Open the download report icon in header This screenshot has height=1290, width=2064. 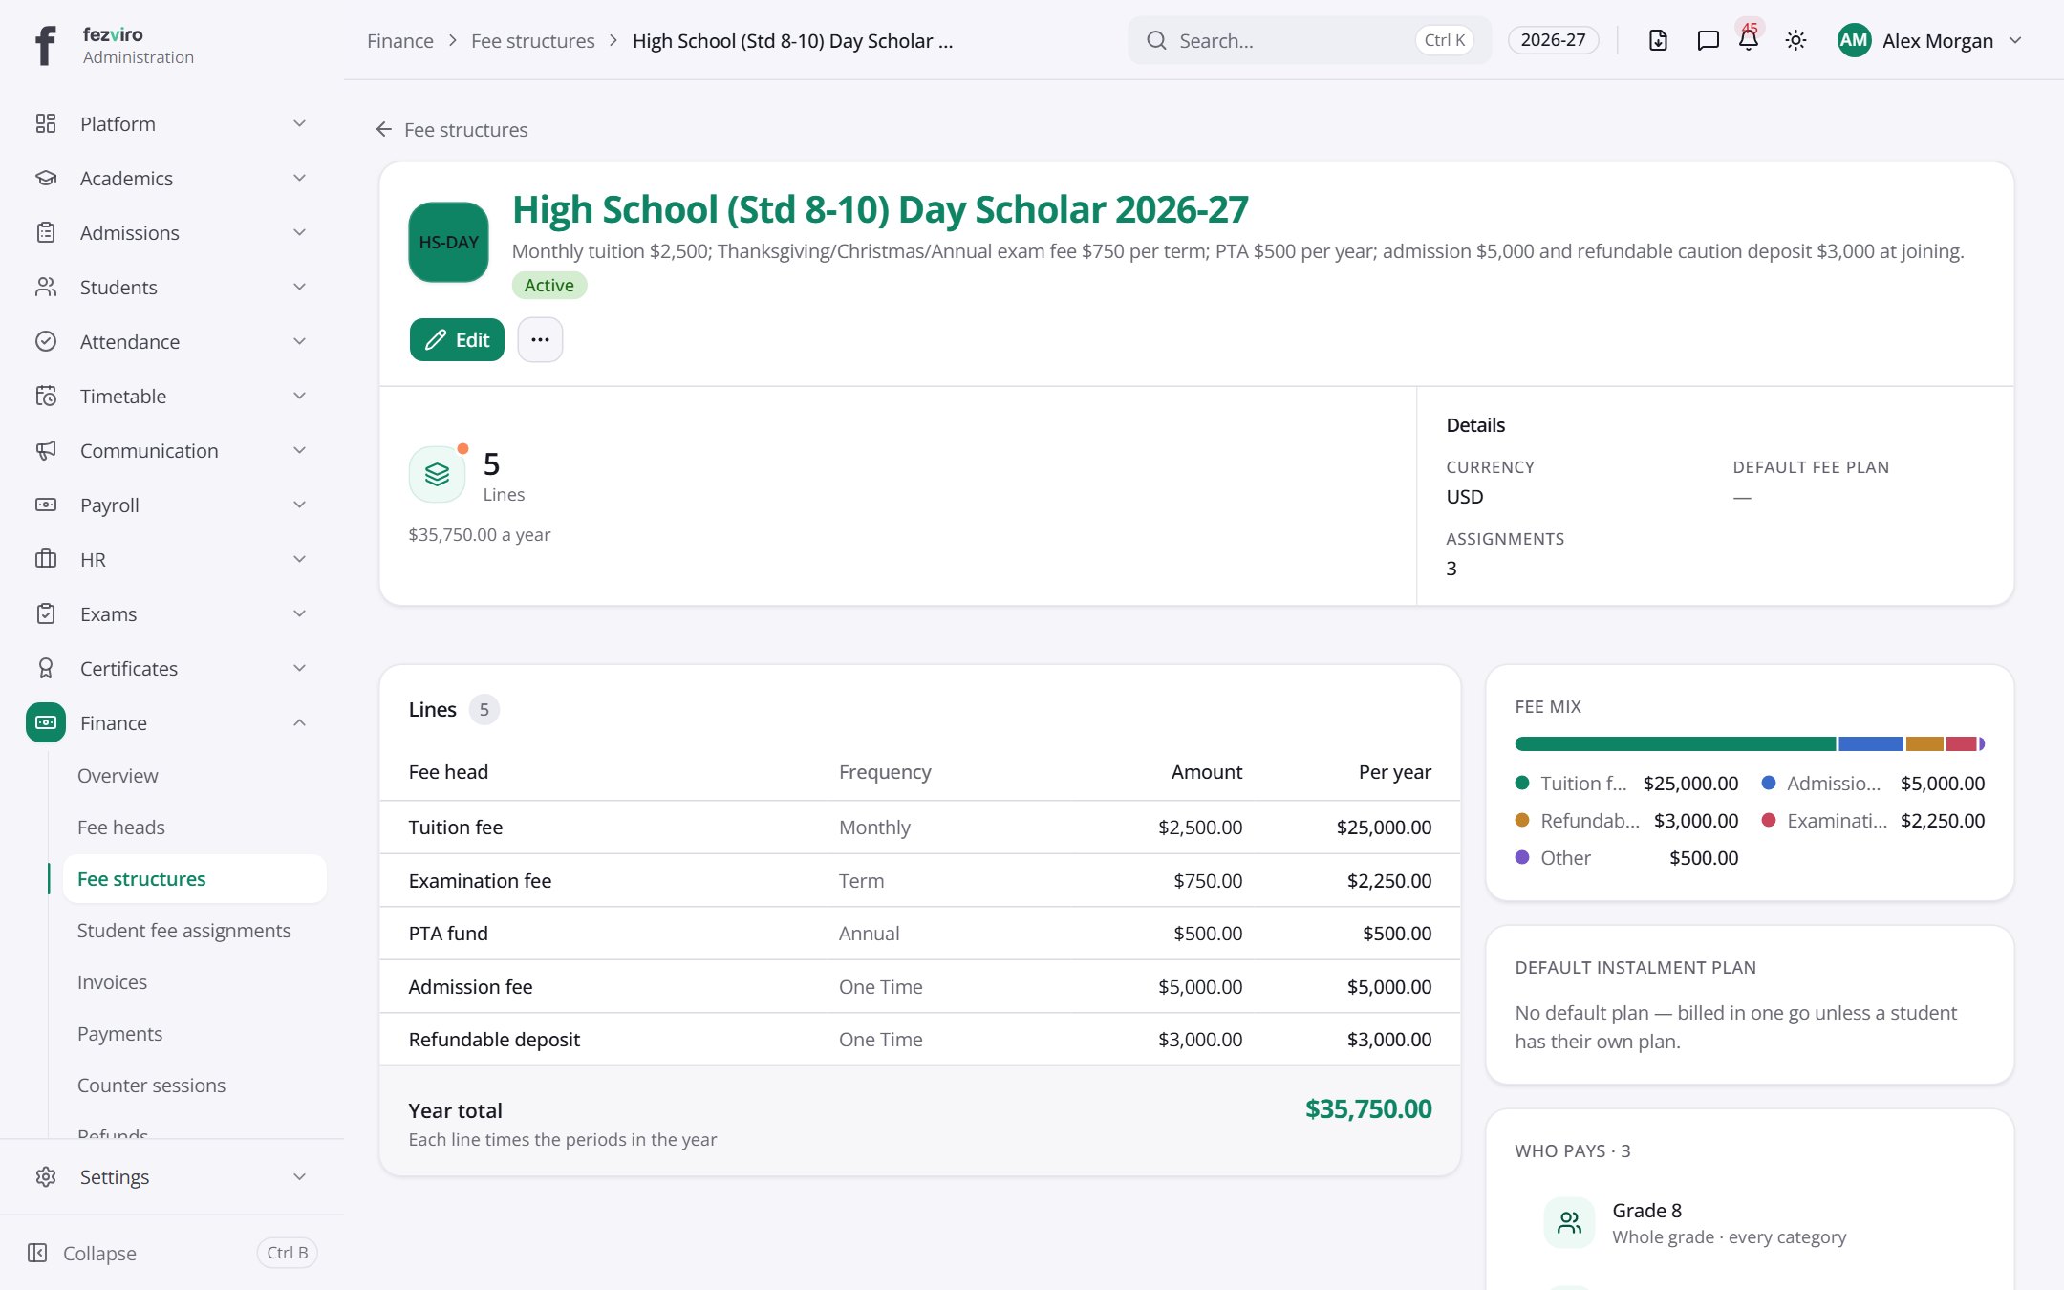point(1658,40)
